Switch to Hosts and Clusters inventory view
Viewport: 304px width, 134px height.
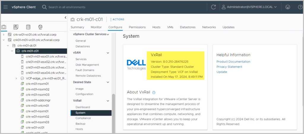pyautogui.click(x=4, y=27)
